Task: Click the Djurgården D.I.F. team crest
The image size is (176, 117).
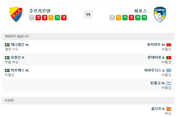Action: (x=16, y=14)
